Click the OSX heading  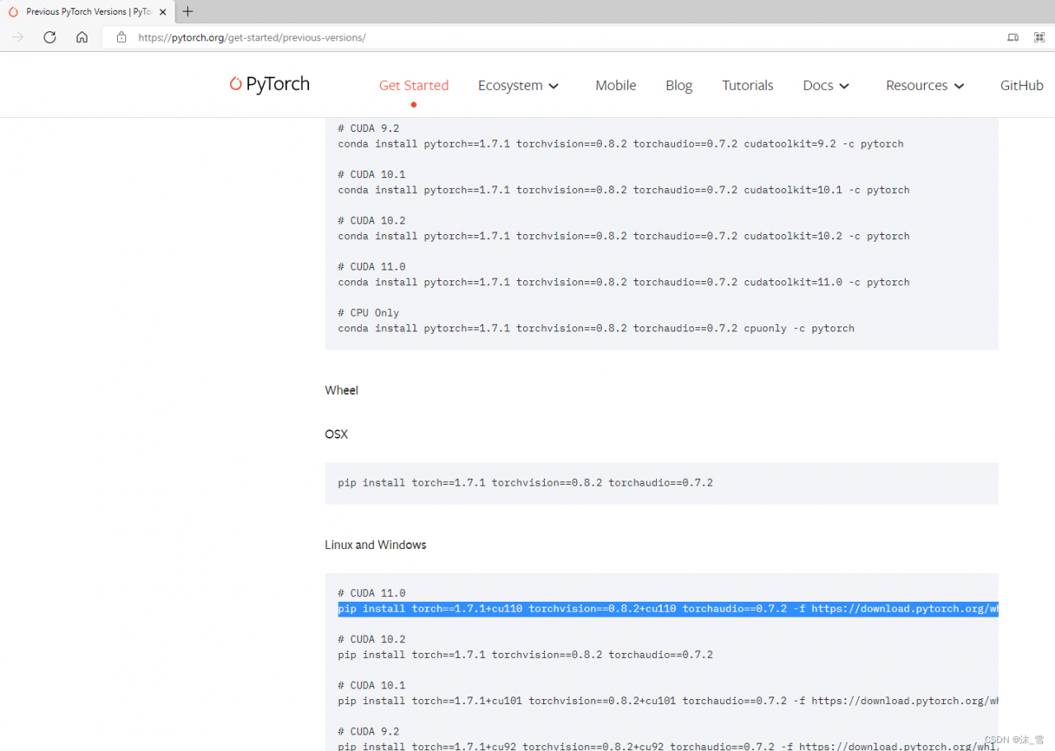click(336, 434)
